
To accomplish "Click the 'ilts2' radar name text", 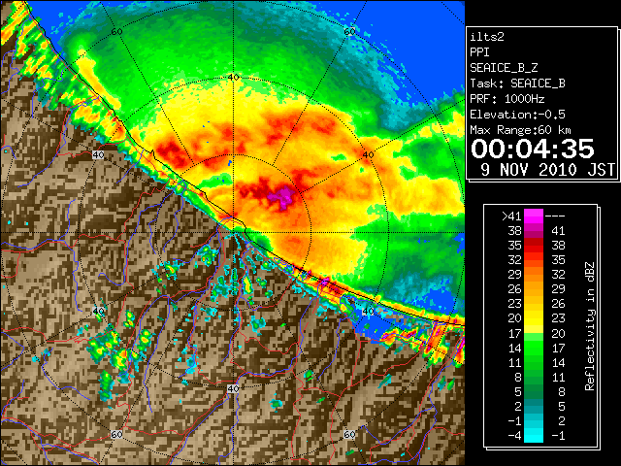I will (487, 37).
